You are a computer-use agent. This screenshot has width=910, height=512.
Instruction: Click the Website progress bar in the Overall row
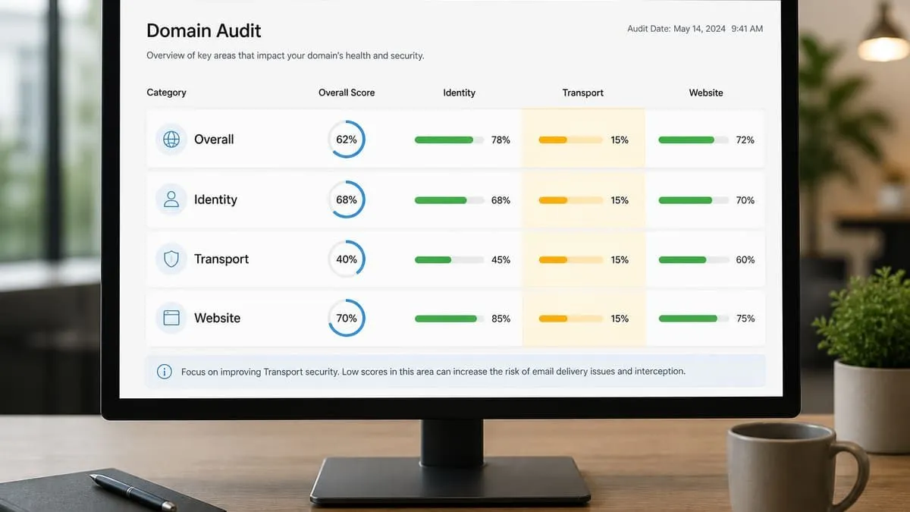[x=693, y=140]
